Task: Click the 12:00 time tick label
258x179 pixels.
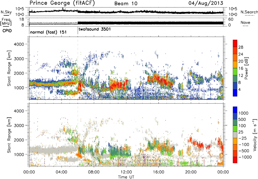Action: click(x=126, y=172)
